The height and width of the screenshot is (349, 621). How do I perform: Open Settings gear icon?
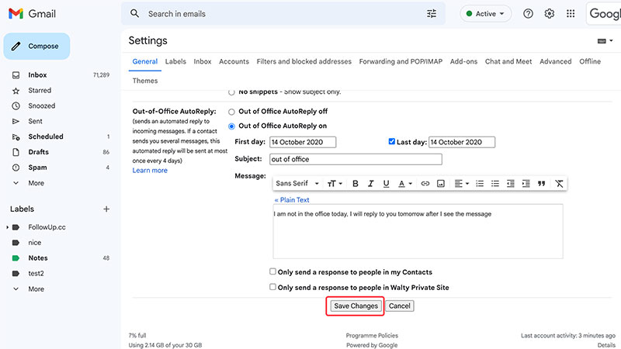(x=550, y=13)
